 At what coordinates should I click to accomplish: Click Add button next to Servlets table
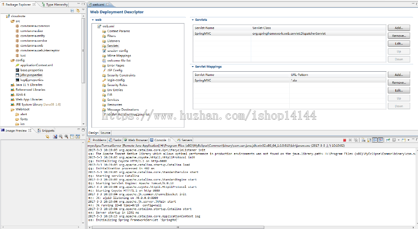tap(399, 28)
